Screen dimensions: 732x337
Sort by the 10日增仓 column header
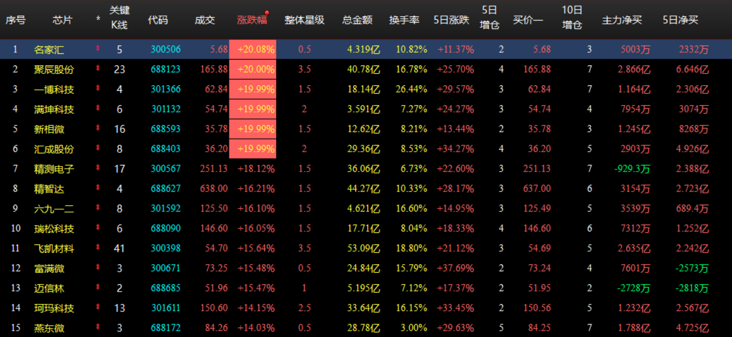pyautogui.click(x=572, y=18)
